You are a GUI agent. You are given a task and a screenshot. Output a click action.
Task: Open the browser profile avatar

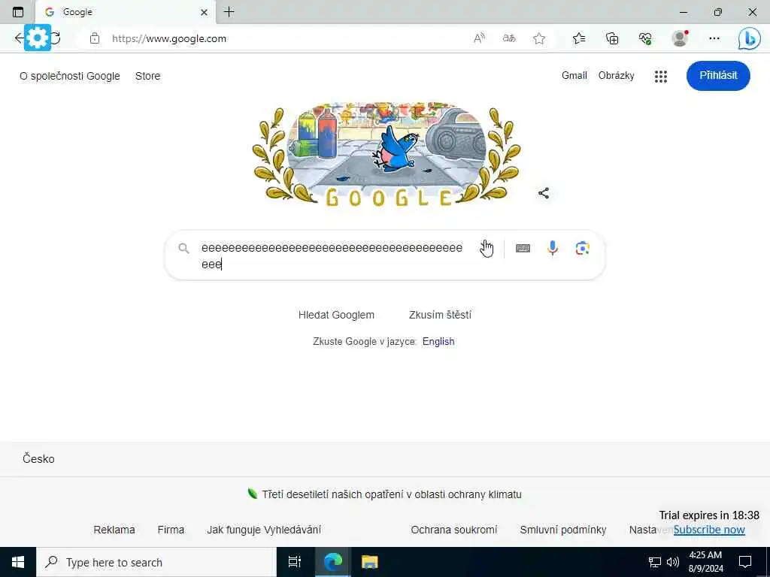point(680,38)
